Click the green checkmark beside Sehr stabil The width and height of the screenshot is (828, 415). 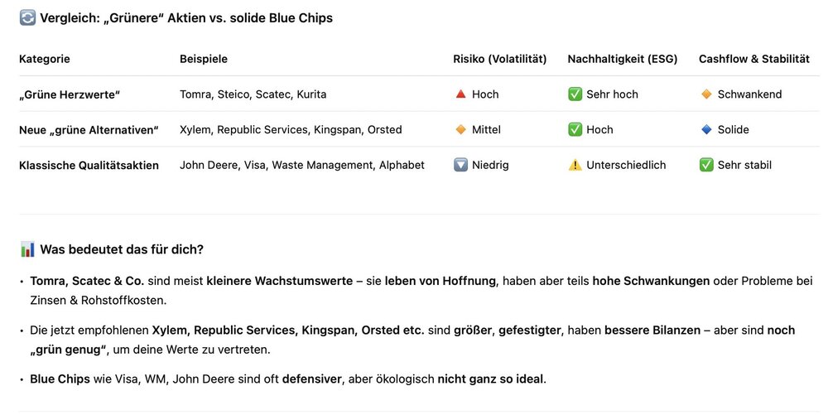point(706,165)
